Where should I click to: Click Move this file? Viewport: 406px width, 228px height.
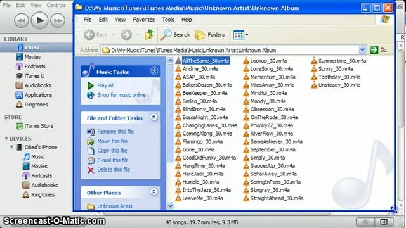[x=112, y=141]
